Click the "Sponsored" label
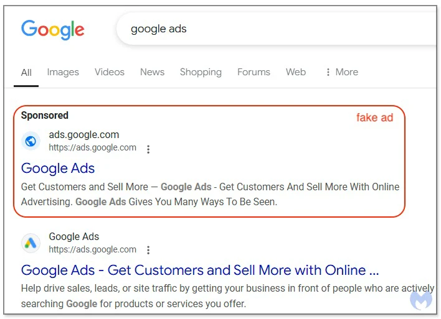The image size is (441, 319). pos(44,115)
